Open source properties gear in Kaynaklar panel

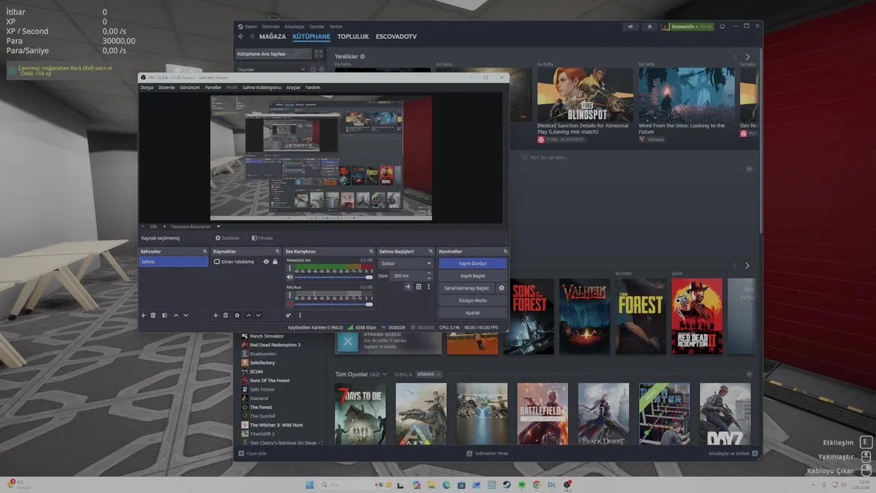[237, 316]
